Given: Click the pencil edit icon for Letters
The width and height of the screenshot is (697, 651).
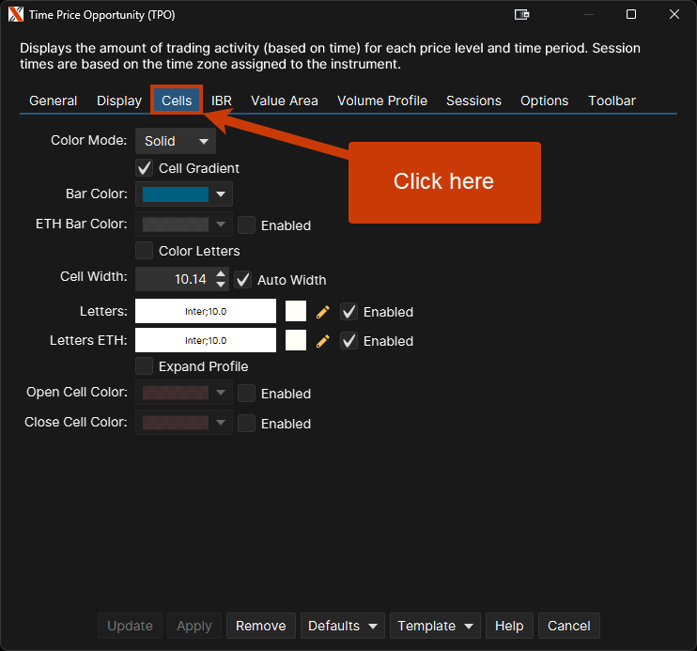Looking at the screenshot, I should pyautogui.click(x=323, y=312).
